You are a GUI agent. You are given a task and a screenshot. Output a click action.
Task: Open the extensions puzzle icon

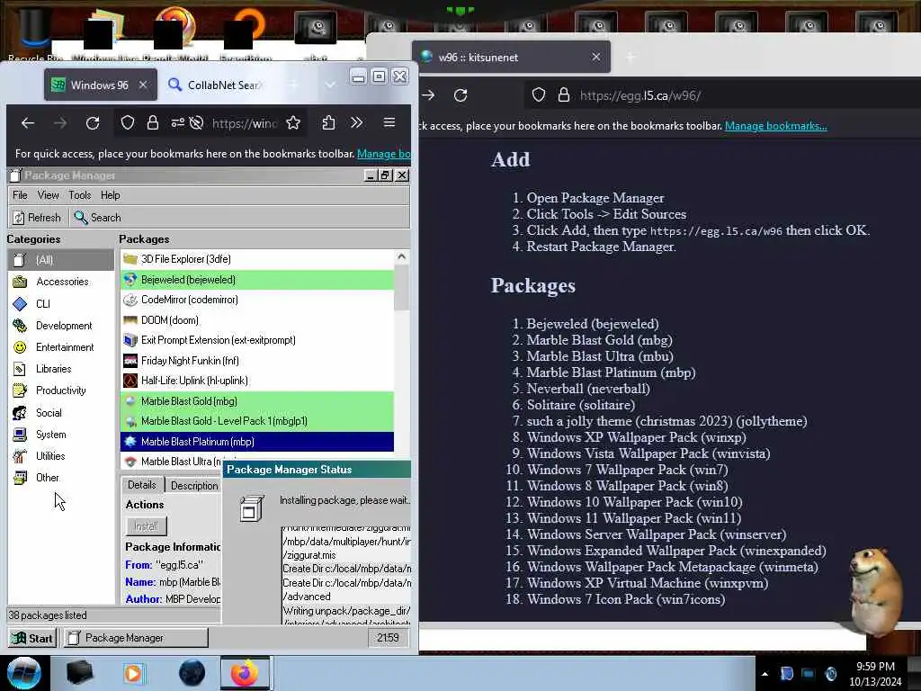pyautogui.click(x=328, y=122)
